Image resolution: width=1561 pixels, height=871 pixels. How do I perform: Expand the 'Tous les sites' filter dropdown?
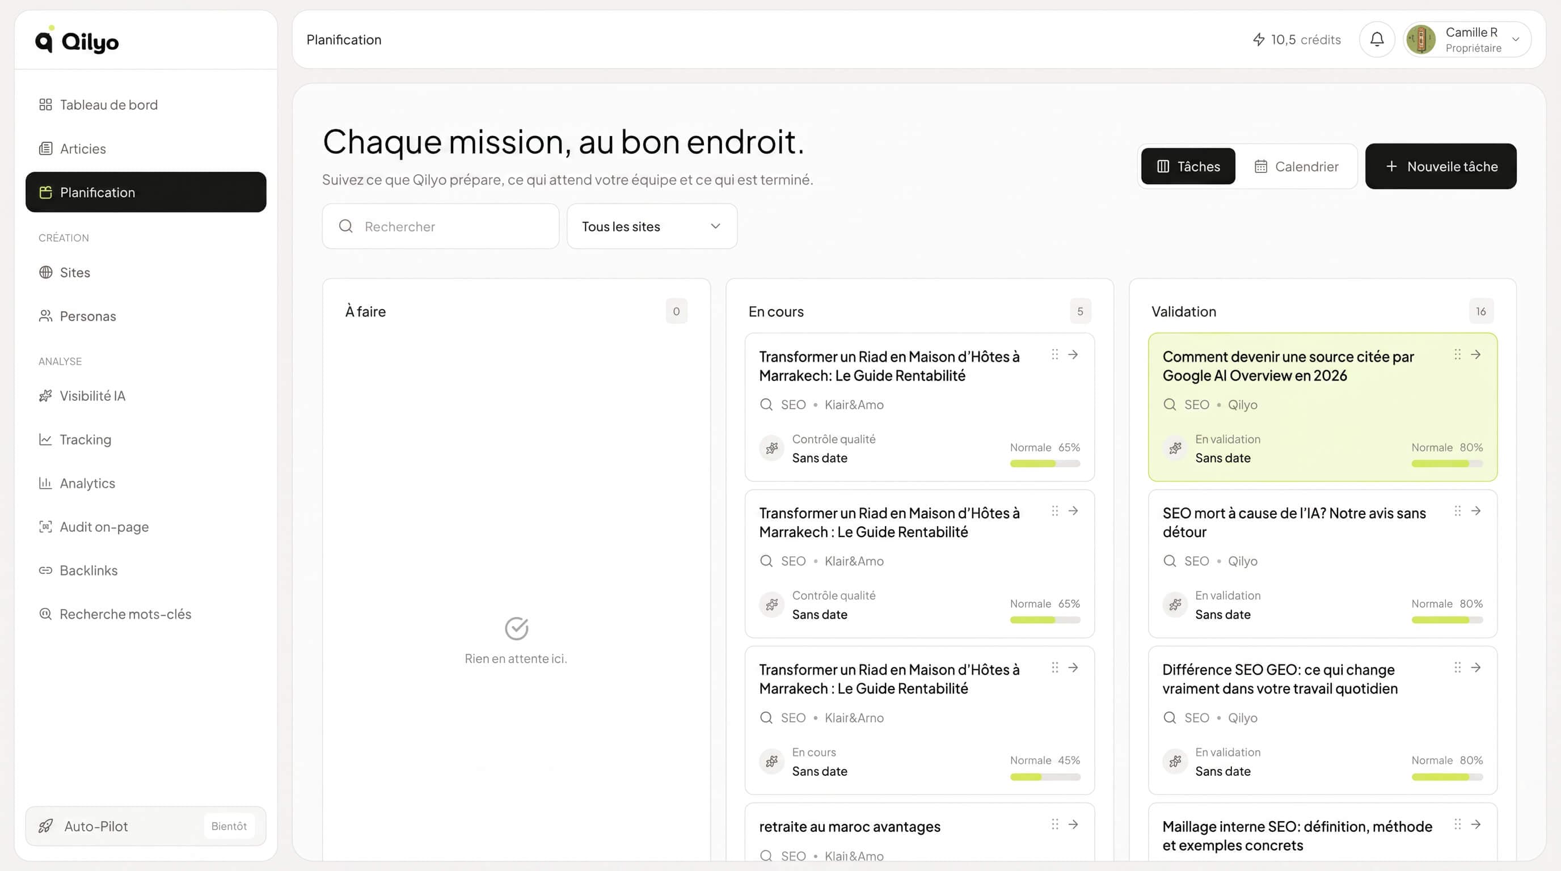(x=652, y=226)
